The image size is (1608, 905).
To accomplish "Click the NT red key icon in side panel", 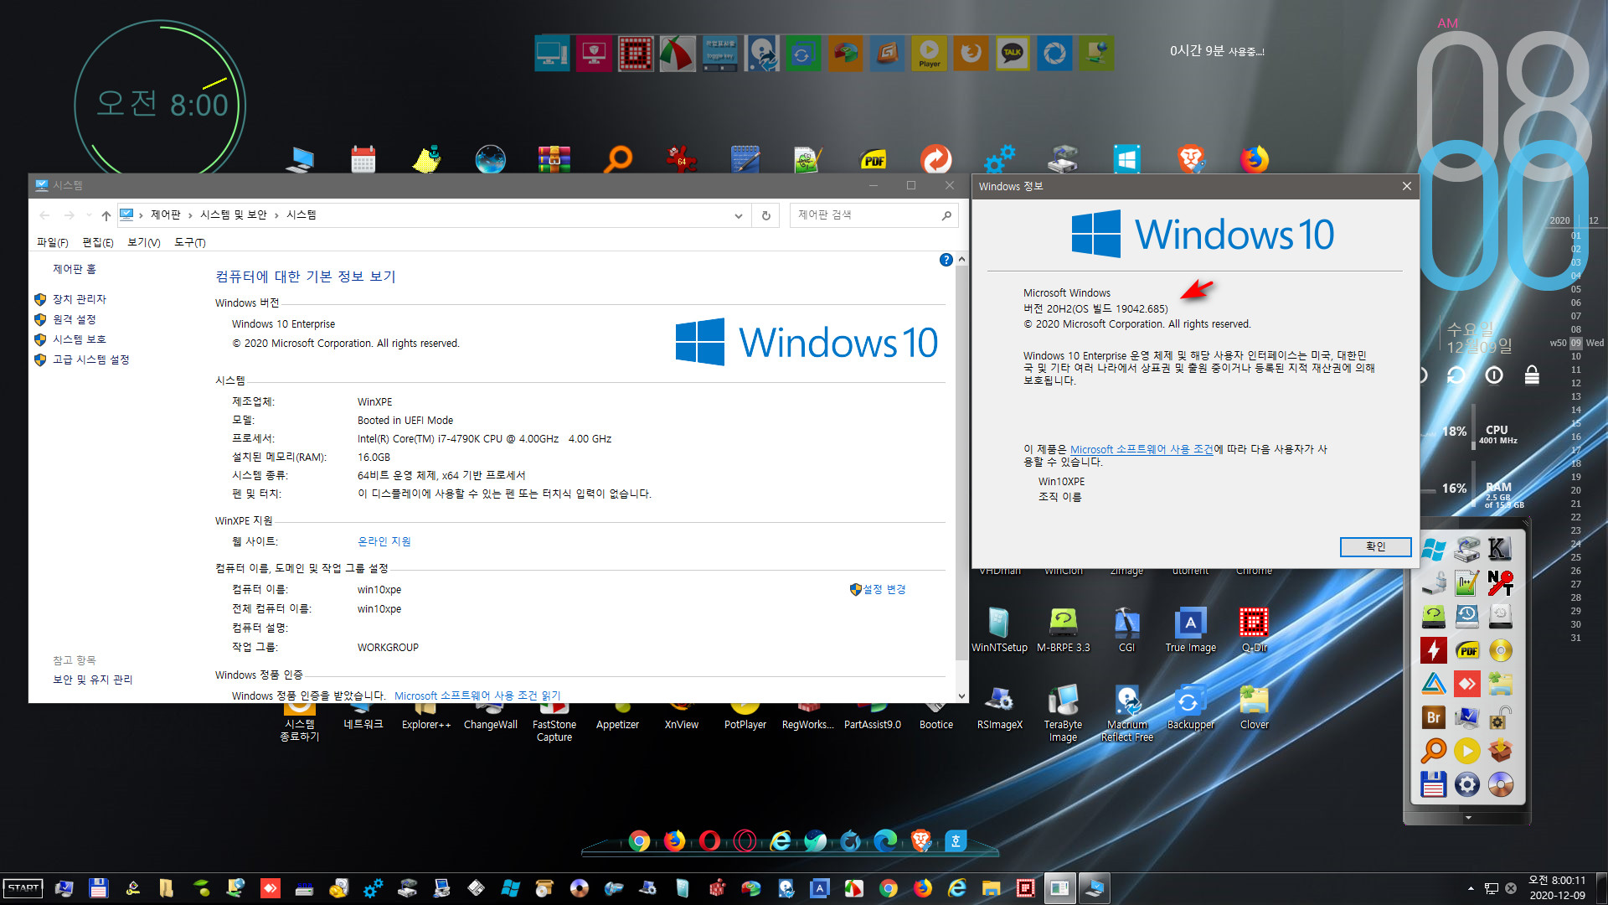I will (x=1500, y=582).
